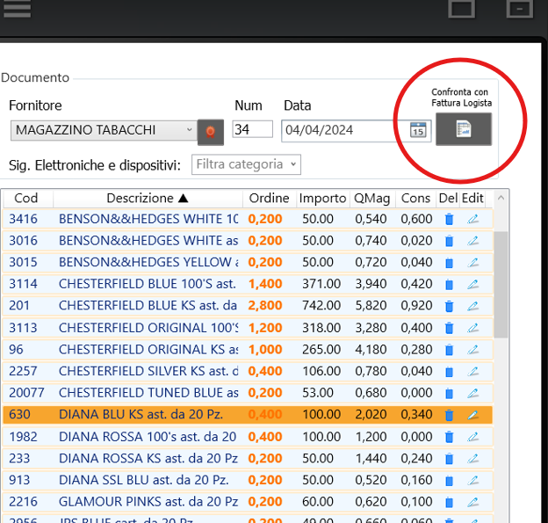Edit row 3015 with the pencil icon
The height and width of the screenshot is (523, 548).
(x=472, y=263)
